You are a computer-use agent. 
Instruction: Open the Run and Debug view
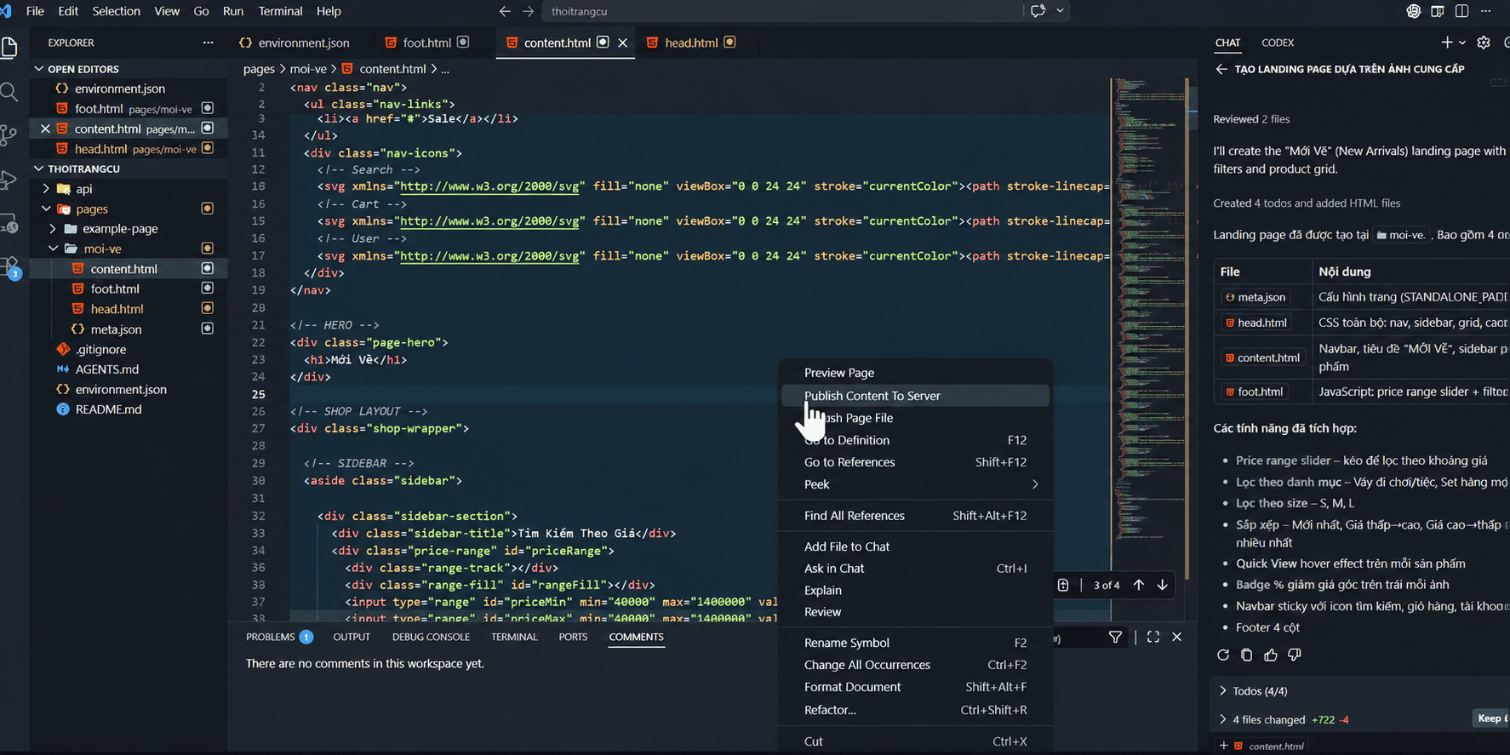click(9, 180)
